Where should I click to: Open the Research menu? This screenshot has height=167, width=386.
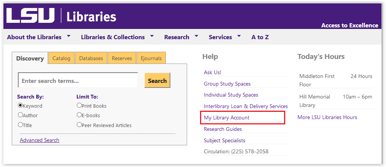coord(177,37)
